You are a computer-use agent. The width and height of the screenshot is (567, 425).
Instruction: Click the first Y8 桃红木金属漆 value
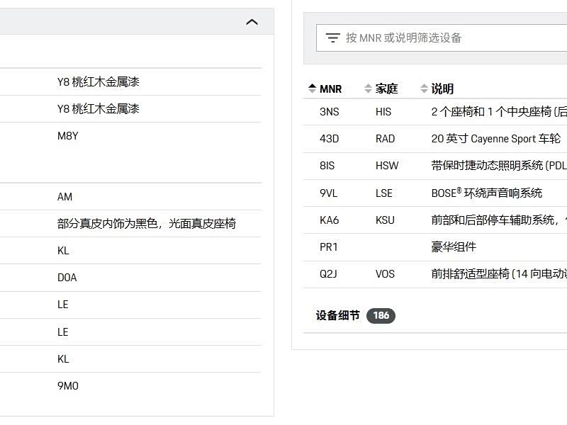click(99, 82)
